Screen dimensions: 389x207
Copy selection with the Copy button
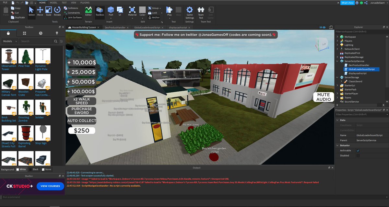point(16,8)
